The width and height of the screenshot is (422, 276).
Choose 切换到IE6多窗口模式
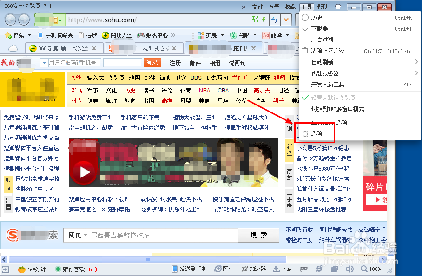pos(360,109)
